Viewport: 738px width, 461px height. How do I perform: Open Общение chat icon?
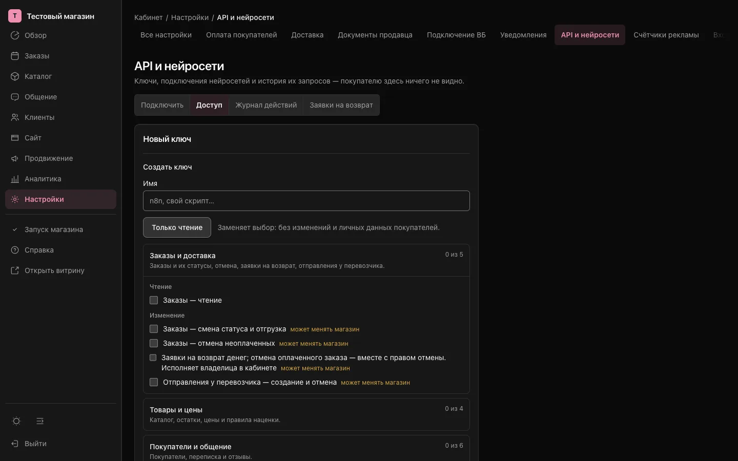15,97
